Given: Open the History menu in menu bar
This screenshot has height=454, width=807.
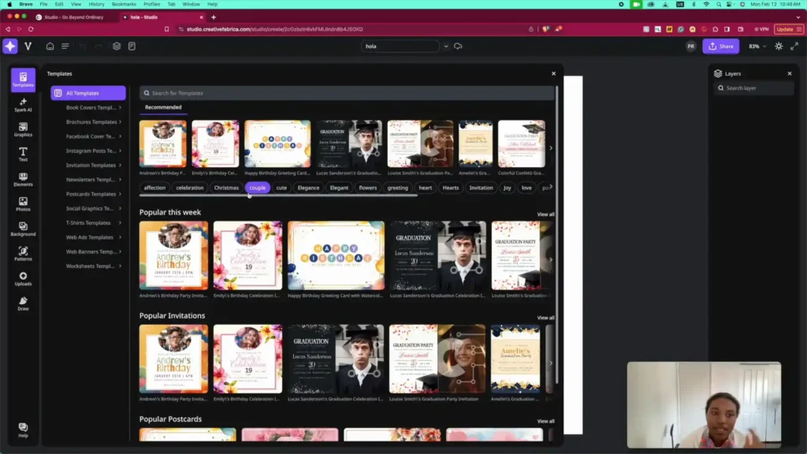Looking at the screenshot, I should [96, 4].
